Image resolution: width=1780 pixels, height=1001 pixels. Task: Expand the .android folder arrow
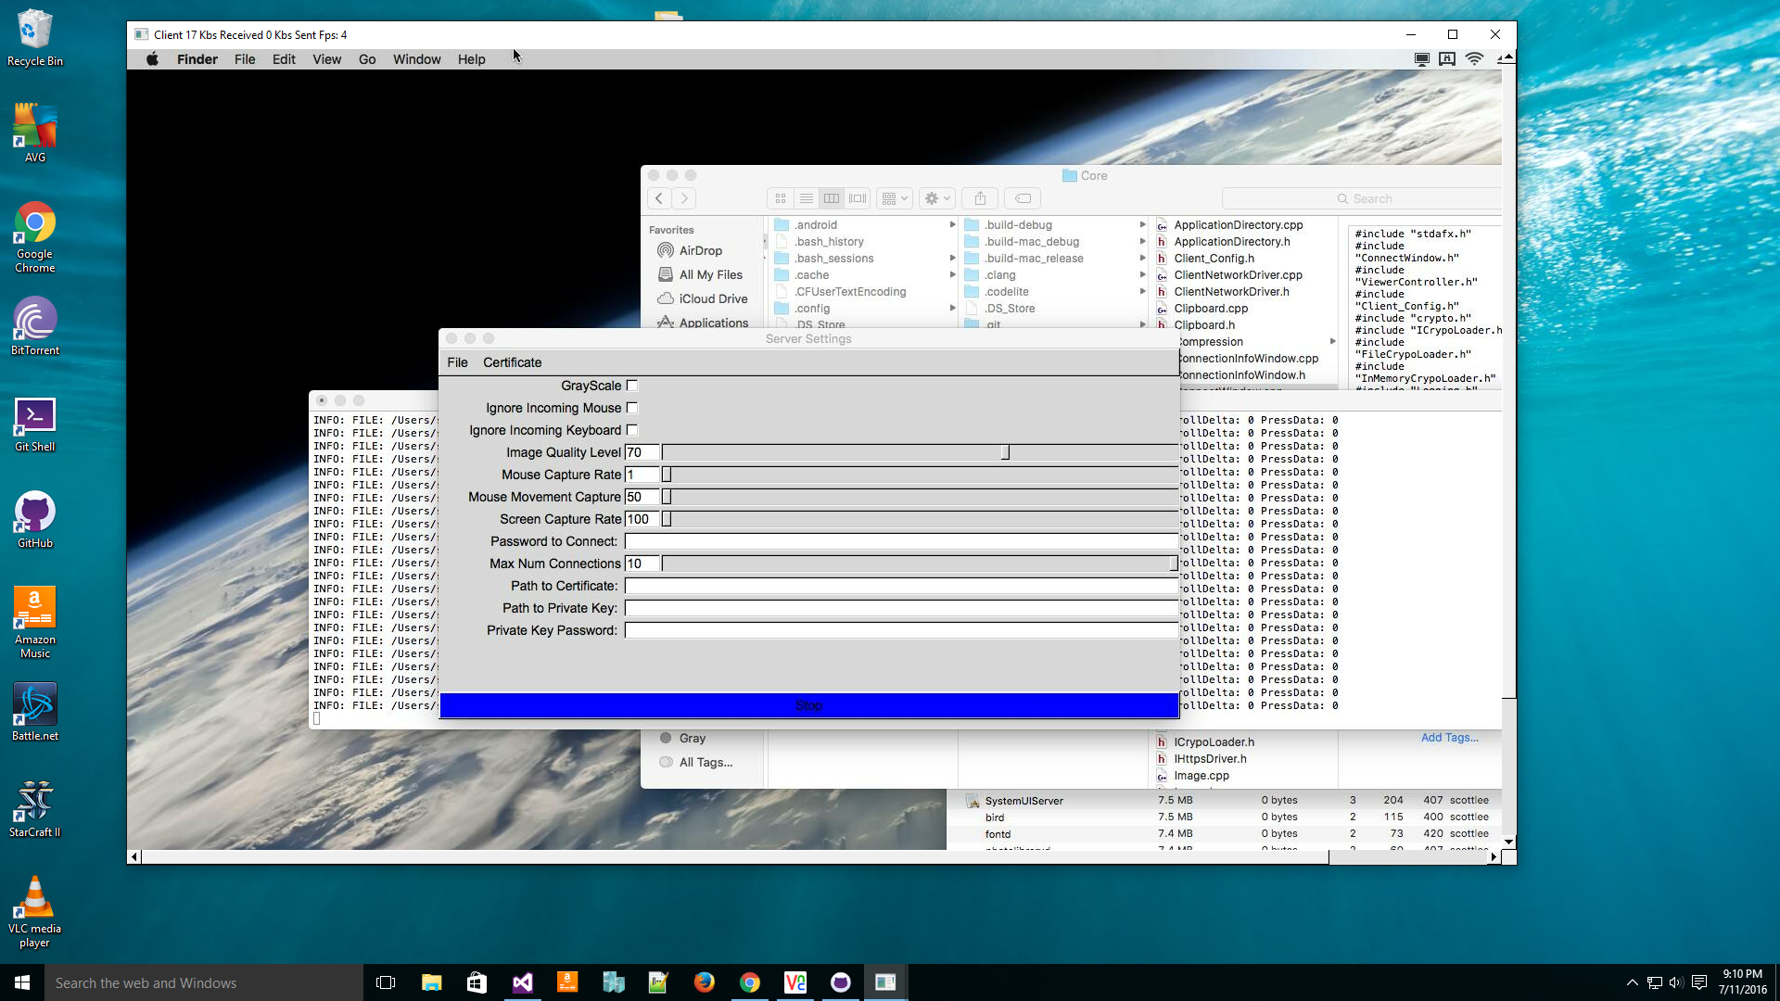coord(952,225)
